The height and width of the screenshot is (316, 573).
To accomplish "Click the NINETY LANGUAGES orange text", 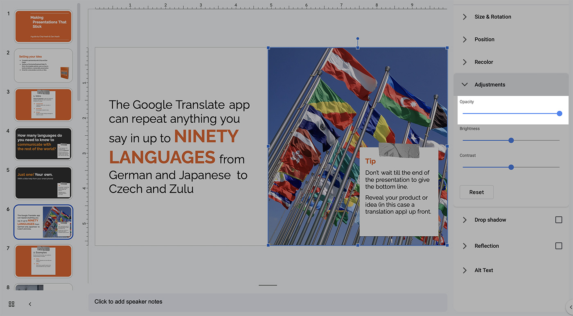I will 174,146.
